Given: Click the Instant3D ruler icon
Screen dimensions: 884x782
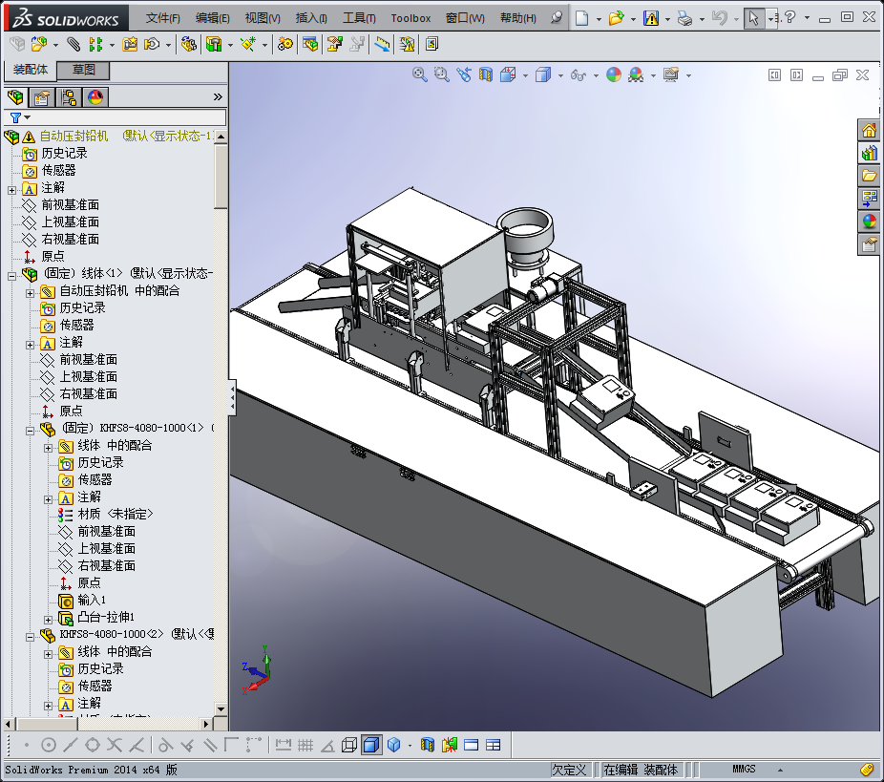Looking at the screenshot, I should click(382, 44).
